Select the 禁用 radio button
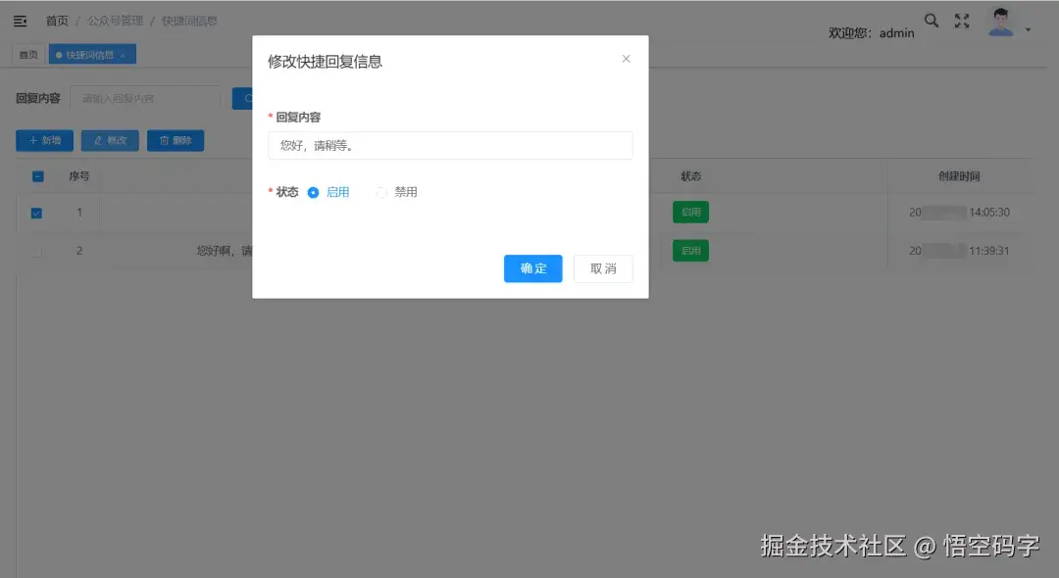The image size is (1059, 578). pos(381,192)
